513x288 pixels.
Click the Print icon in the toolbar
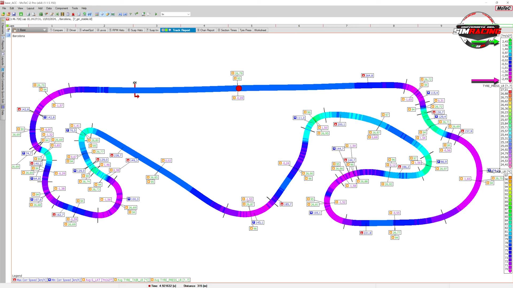(x=28, y=14)
